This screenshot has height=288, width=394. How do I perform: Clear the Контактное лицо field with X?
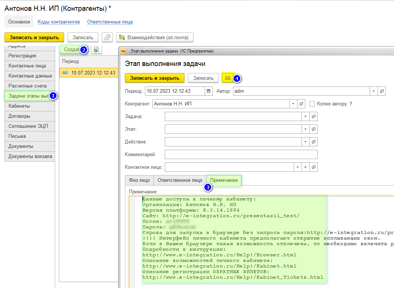click(305, 167)
